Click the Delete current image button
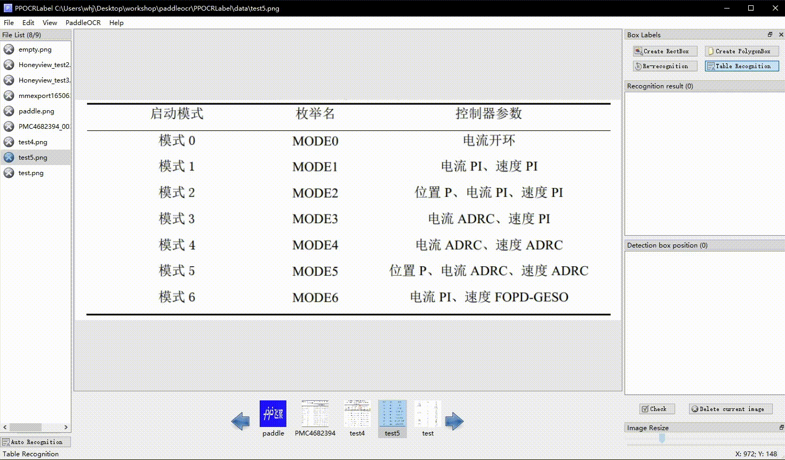Image resolution: width=785 pixels, height=460 pixels. click(x=730, y=409)
